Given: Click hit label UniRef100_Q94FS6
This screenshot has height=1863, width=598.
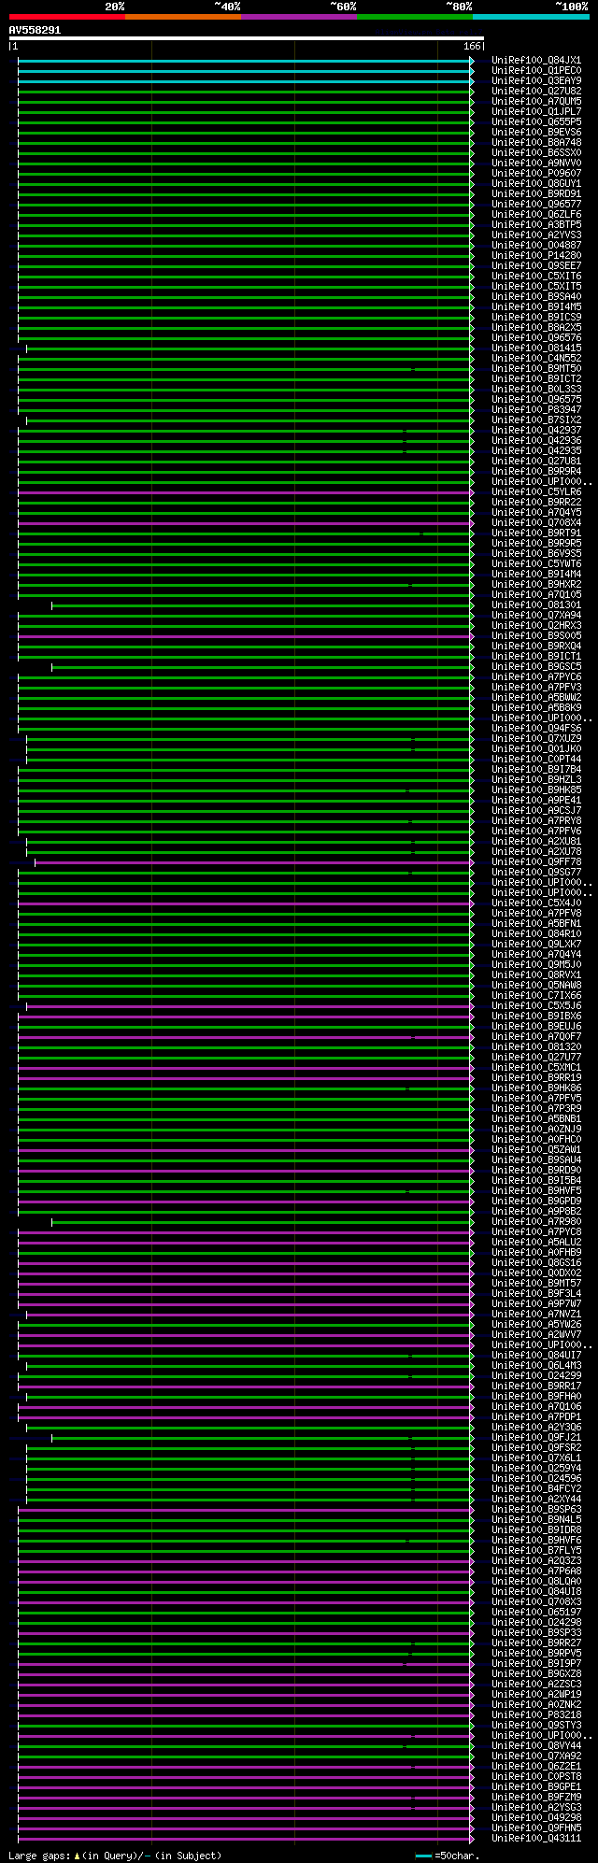Looking at the screenshot, I should coord(536,729).
